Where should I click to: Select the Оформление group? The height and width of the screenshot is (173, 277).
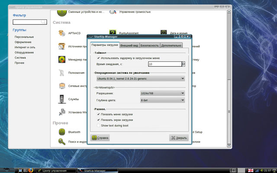[23, 42]
